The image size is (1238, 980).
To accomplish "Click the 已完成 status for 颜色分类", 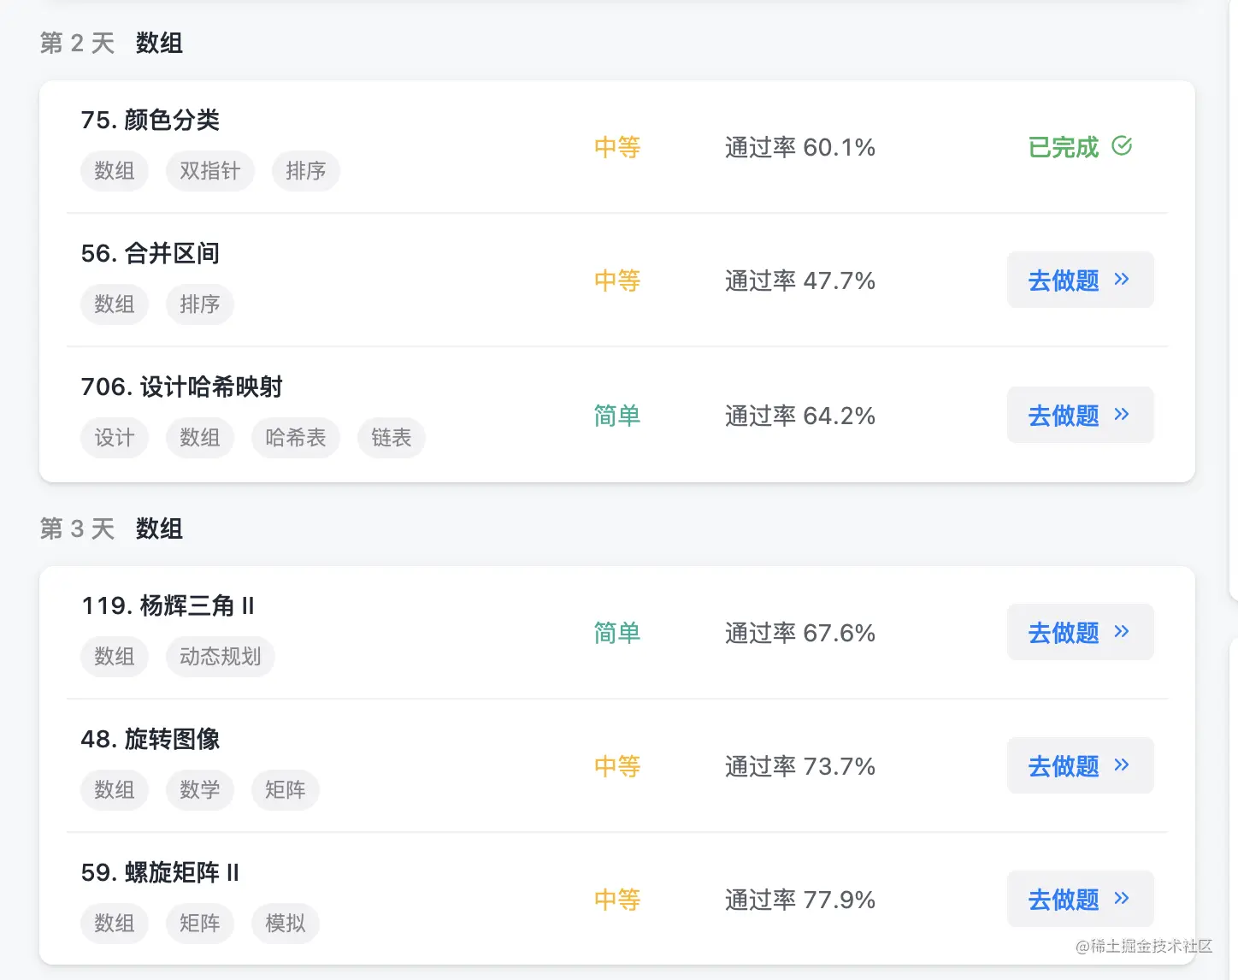I will pyautogui.click(x=1064, y=147).
